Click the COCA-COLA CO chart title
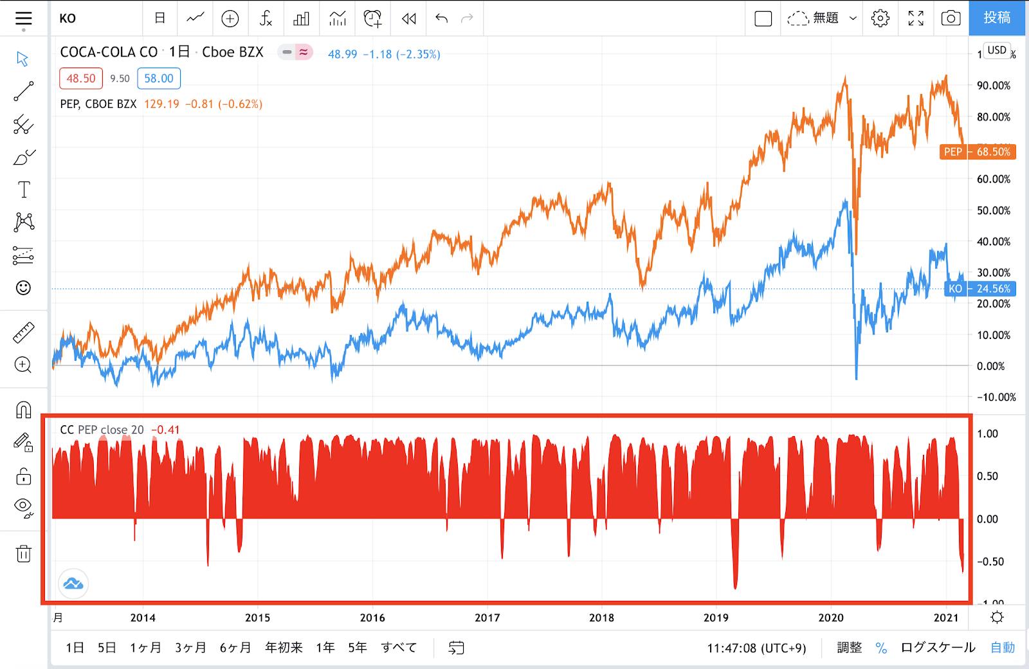Screen dimensions: 1029x669 click(x=109, y=52)
